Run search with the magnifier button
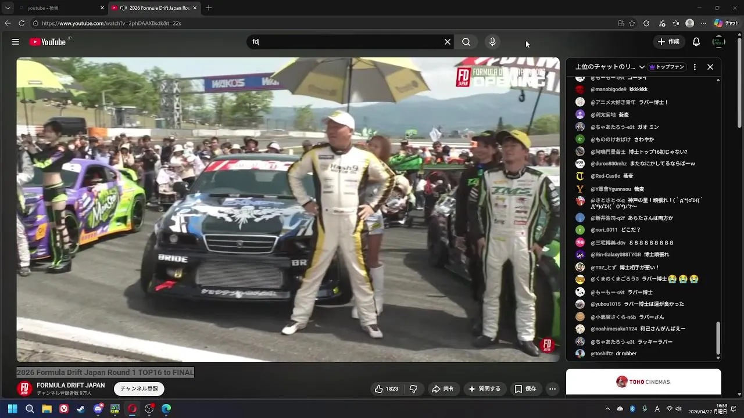This screenshot has width=744, height=418. (466, 42)
